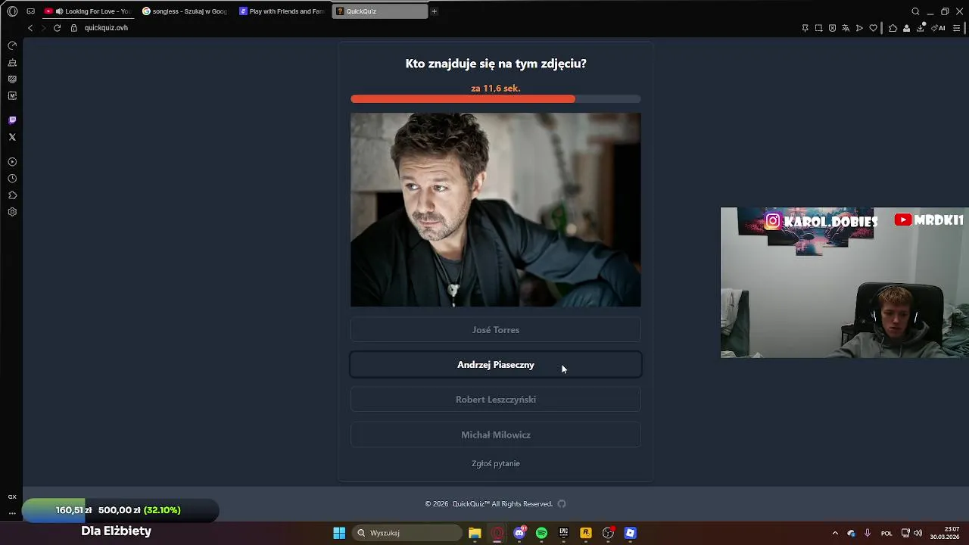Open the sidebar player circle icon
969x545 pixels.
pyautogui.click(x=12, y=162)
